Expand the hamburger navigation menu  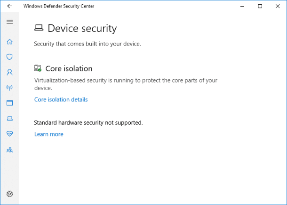(x=9, y=22)
